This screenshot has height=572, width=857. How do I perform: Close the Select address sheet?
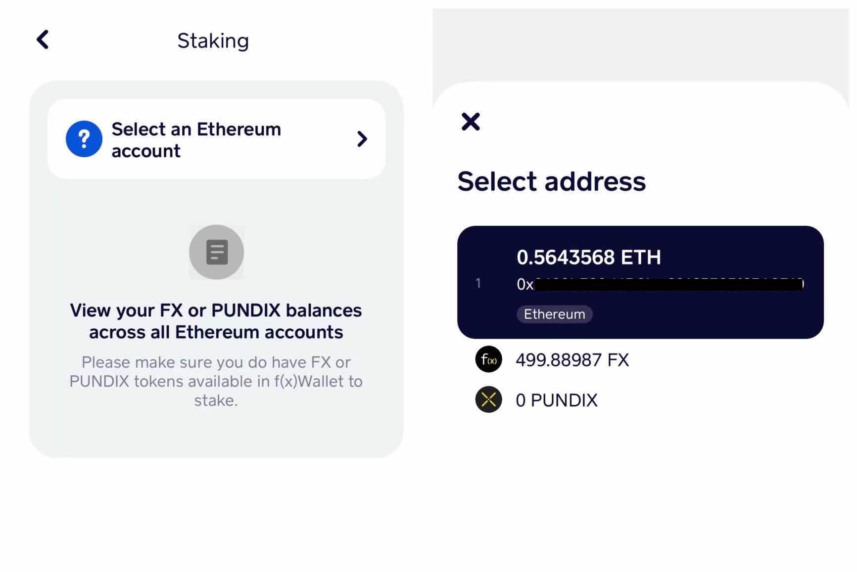tap(471, 122)
